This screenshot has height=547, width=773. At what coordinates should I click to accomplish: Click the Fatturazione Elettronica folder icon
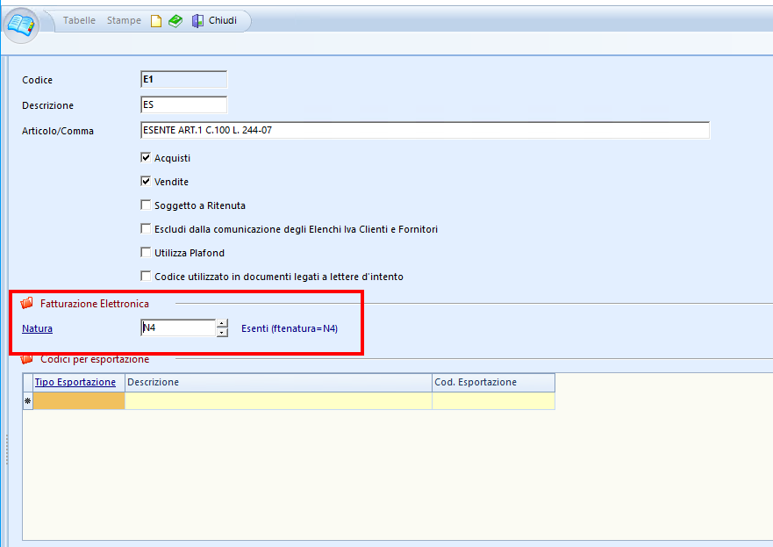tap(26, 303)
